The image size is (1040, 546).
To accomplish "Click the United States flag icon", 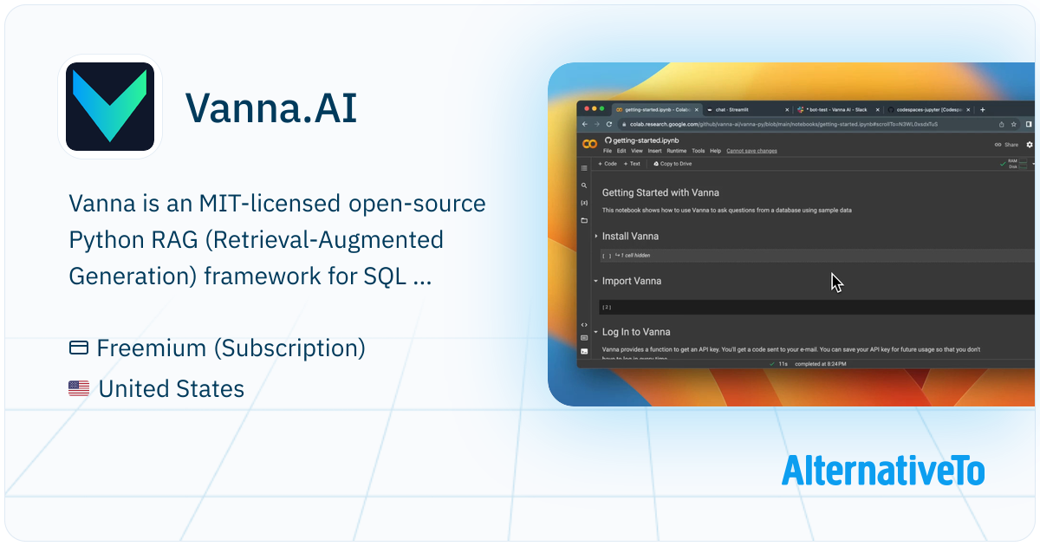I will point(79,389).
